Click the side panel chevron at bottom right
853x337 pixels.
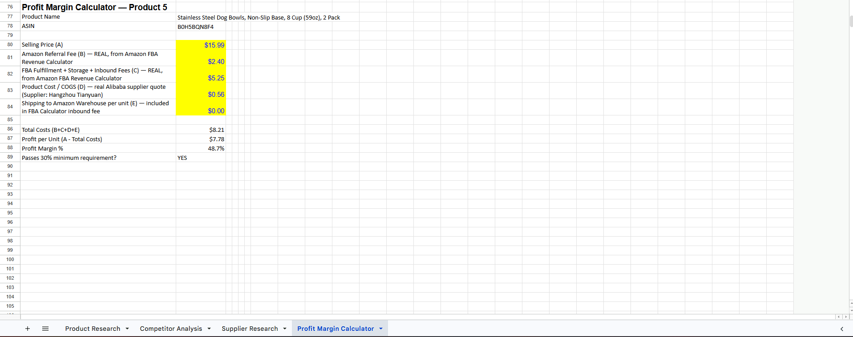tap(842, 329)
